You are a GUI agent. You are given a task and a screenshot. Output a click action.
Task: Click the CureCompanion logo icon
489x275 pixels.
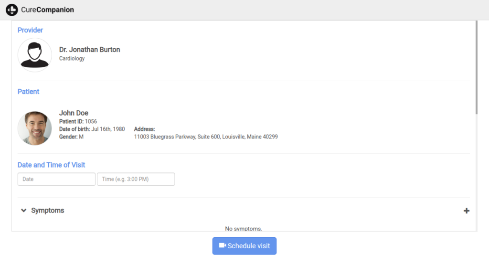coord(12,10)
